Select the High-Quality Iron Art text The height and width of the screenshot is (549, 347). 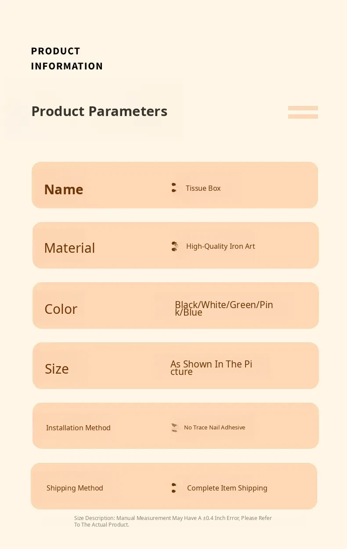click(x=220, y=246)
